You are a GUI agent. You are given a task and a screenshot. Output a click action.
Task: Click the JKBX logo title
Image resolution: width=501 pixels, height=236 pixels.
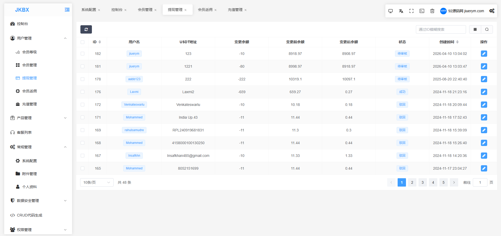pos(22,10)
